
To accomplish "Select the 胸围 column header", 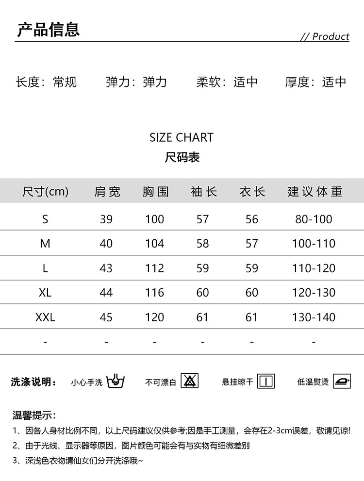I will 155,191.
